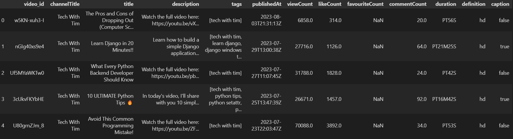Click the publishedAt column header
This screenshot has height=139, width=513.
267,4
